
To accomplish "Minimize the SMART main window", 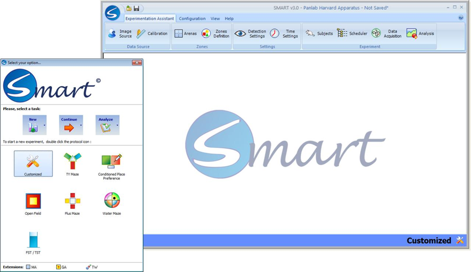I will point(448,7).
